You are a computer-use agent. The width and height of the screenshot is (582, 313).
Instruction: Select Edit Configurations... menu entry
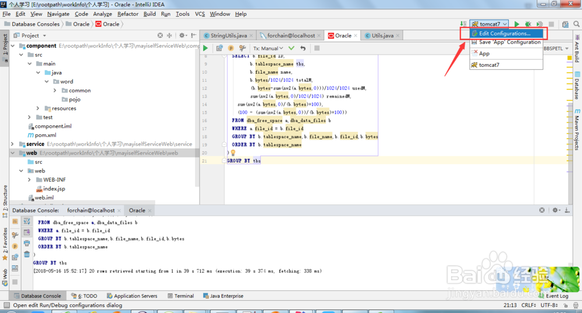click(506, 33)
